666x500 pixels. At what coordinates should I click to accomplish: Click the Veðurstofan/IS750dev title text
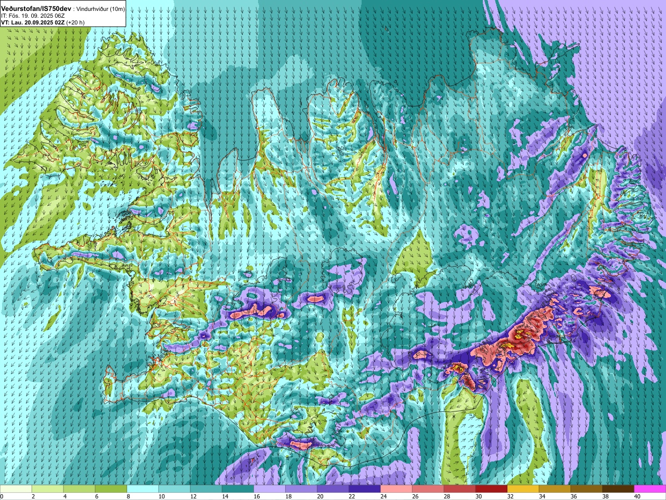click(x=36, y=9)
